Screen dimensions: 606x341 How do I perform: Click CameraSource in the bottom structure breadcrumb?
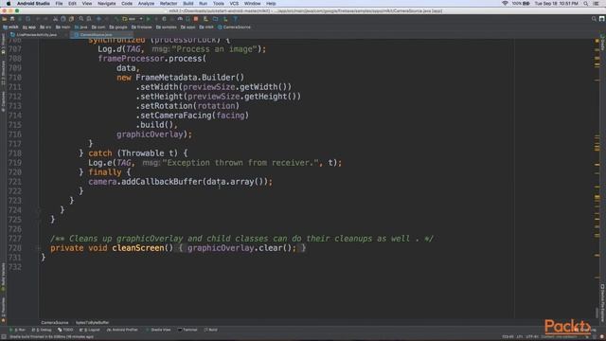click(x=55, y=322)
